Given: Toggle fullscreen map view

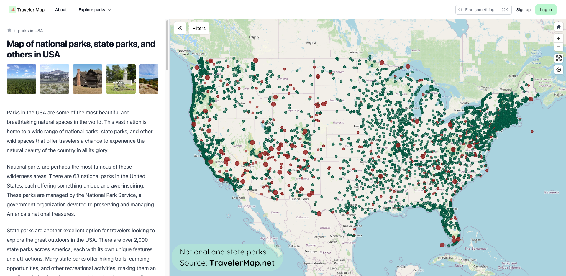Looking at the screenshot, I should [559, 58].
